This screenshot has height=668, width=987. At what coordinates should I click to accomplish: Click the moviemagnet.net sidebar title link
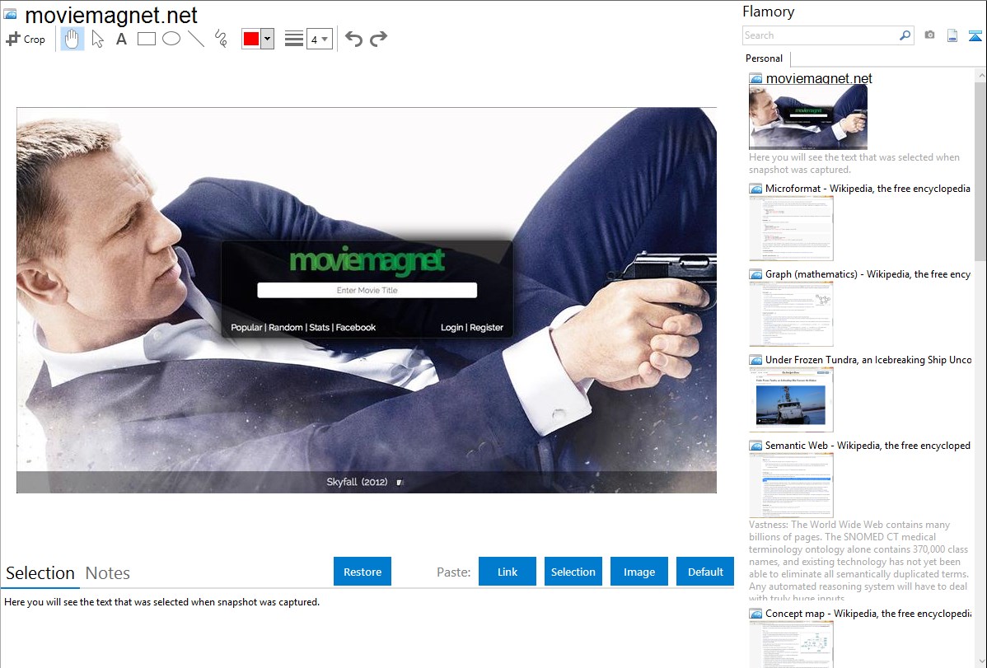tap(819, 79)
